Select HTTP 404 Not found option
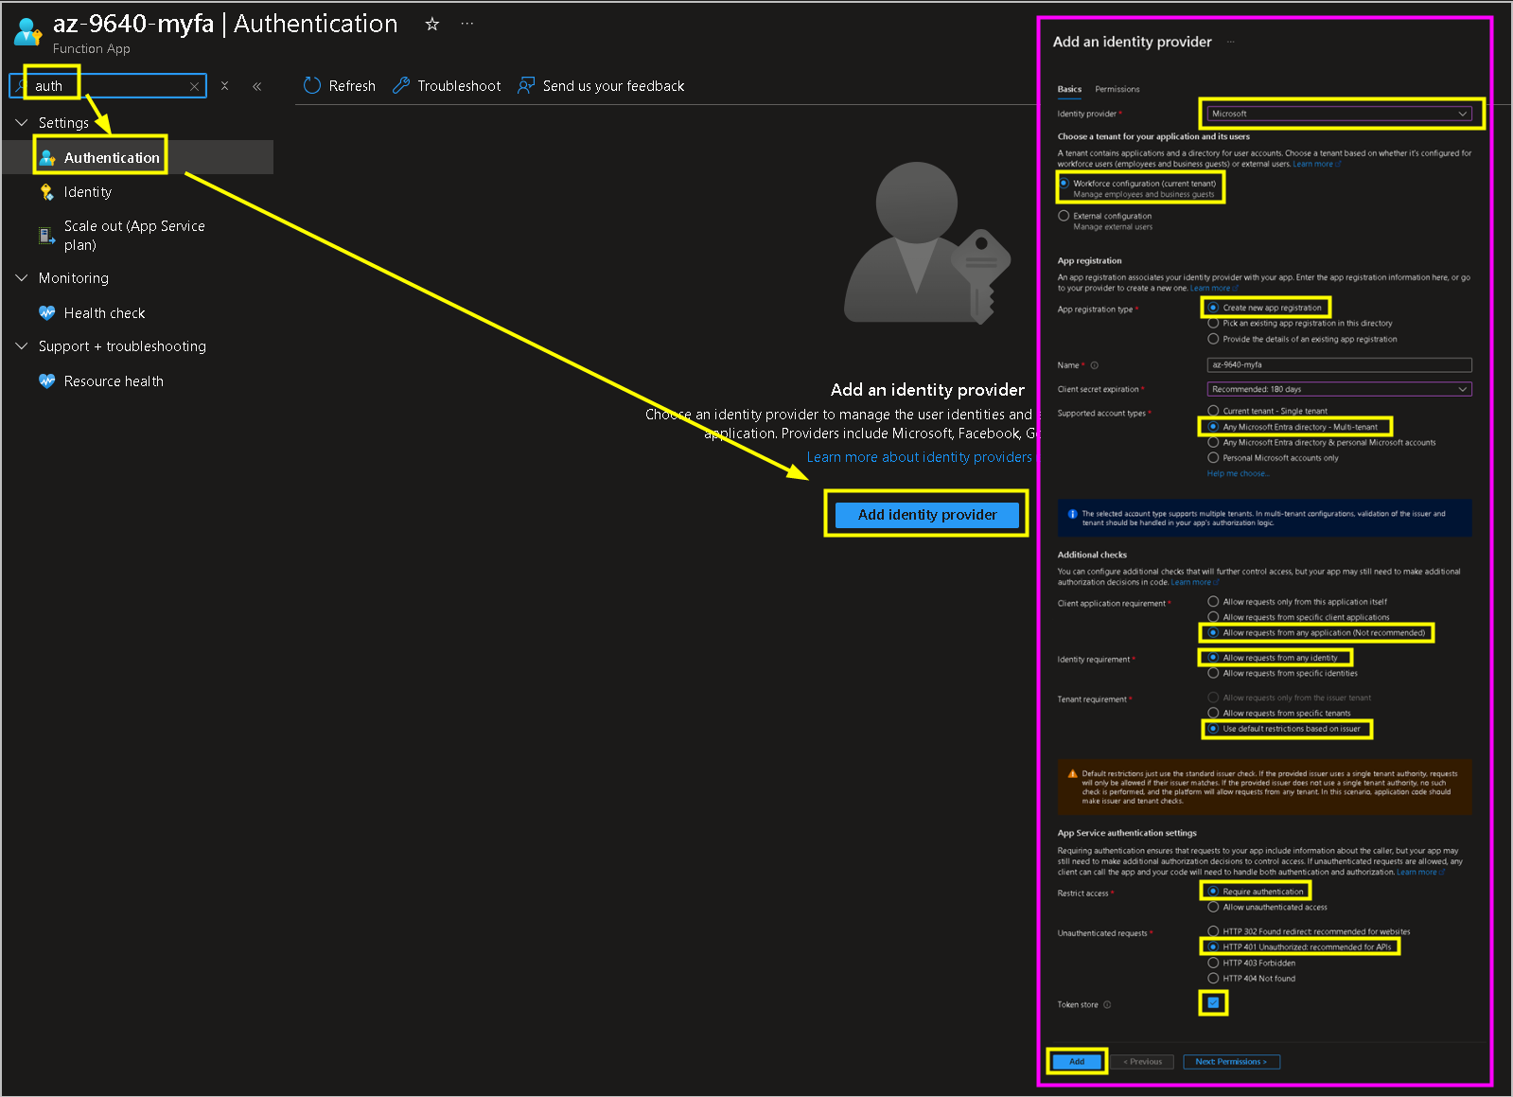Image resolution: width=1513 pixels, height=1097 pixels. (1213, 979)
